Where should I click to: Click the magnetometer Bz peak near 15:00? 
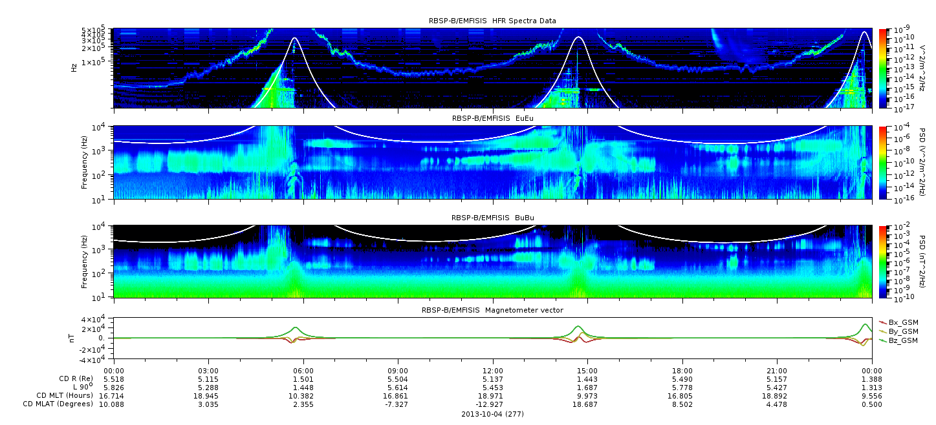click(x=578, y=327)
